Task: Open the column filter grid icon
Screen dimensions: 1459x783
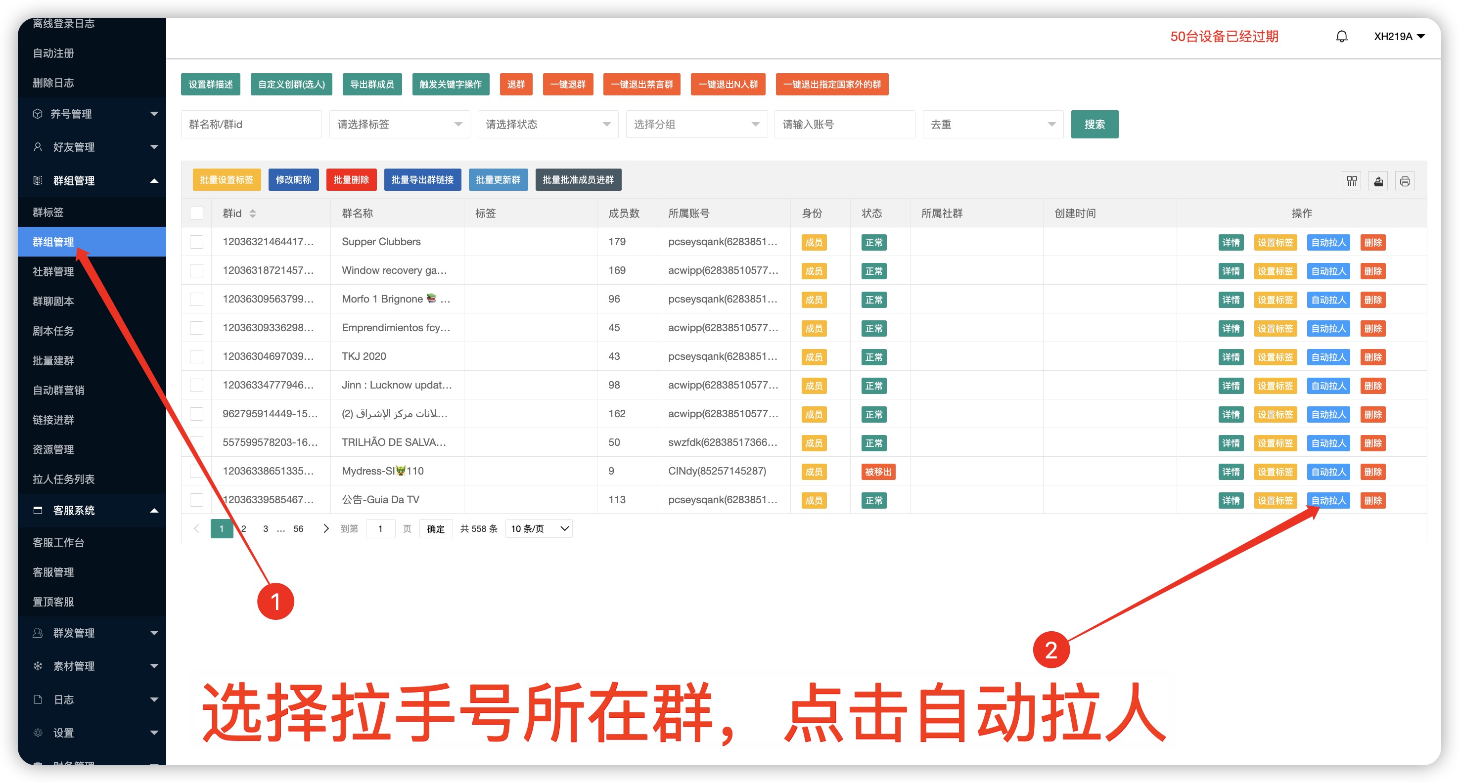Action: coord(1351,180)
